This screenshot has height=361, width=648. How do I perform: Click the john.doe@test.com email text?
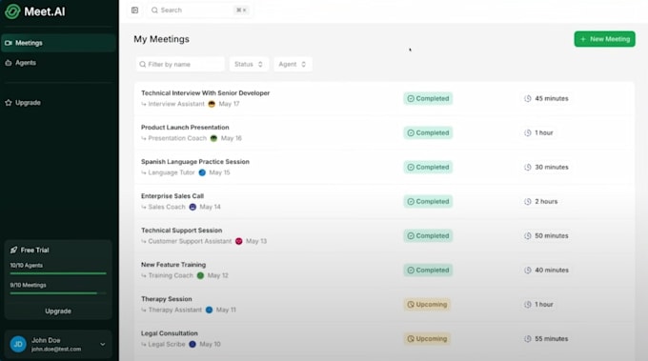click(x=56, y=349)
